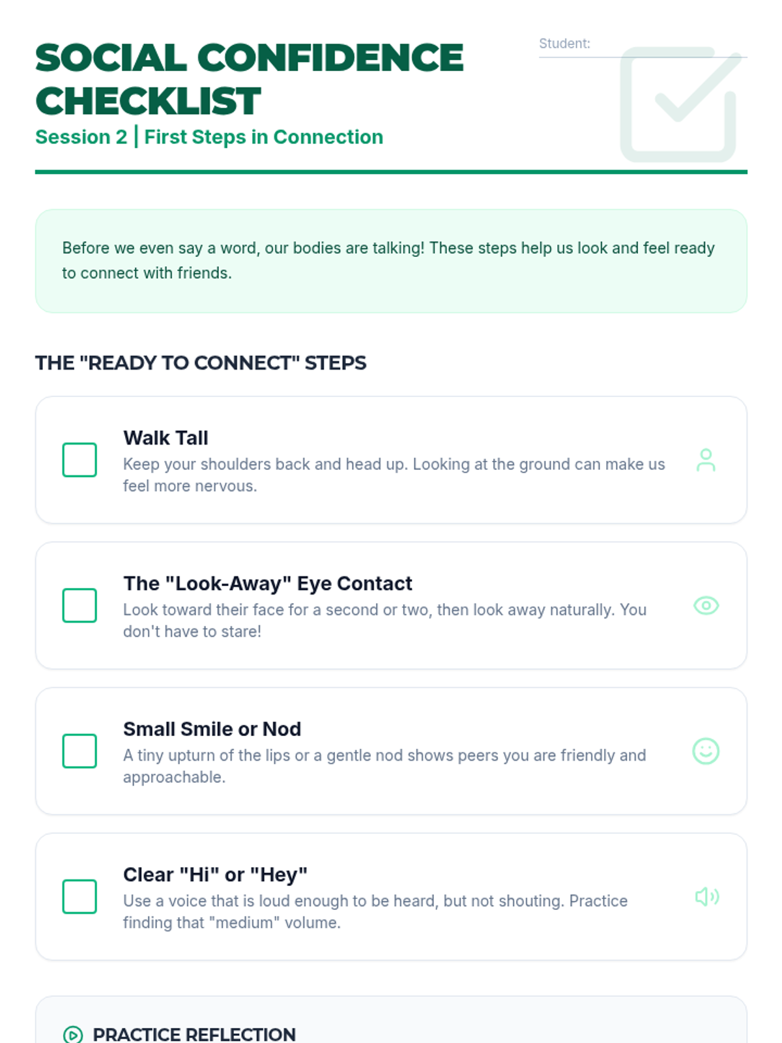782x1043 pixels.
Task: Click the smiley face icon beside Small Smile
Action: pyautogui.click(x=706, y=751)
